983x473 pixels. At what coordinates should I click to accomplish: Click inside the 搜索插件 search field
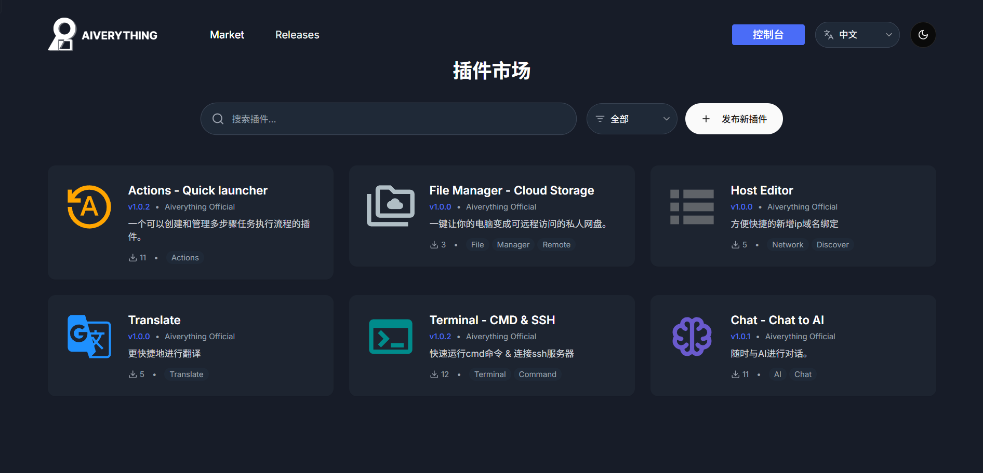click(x=388, y=119)
